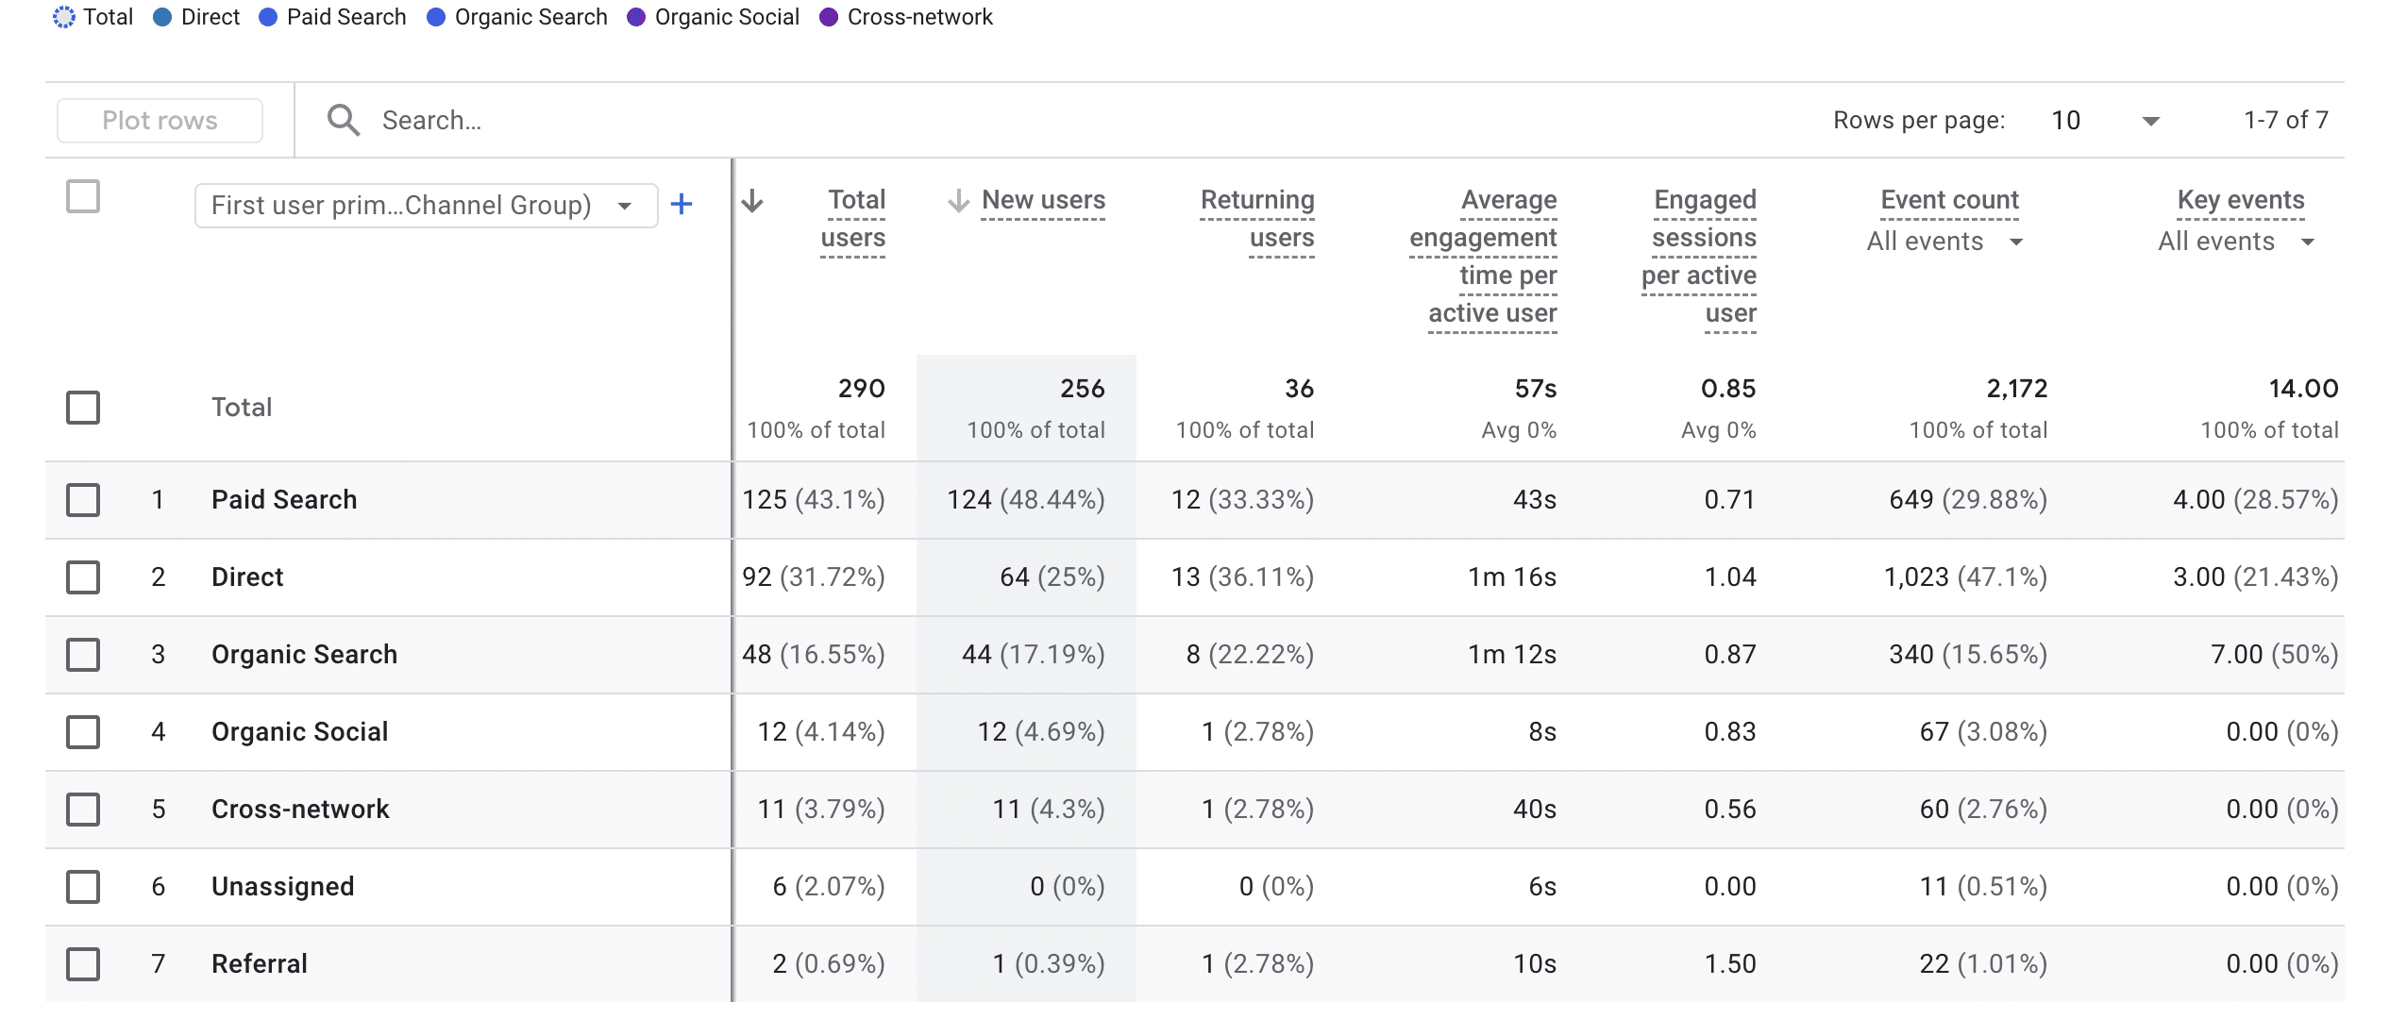
Task: Open First user primary Channel Group dropdown
Action: (425, 205)
